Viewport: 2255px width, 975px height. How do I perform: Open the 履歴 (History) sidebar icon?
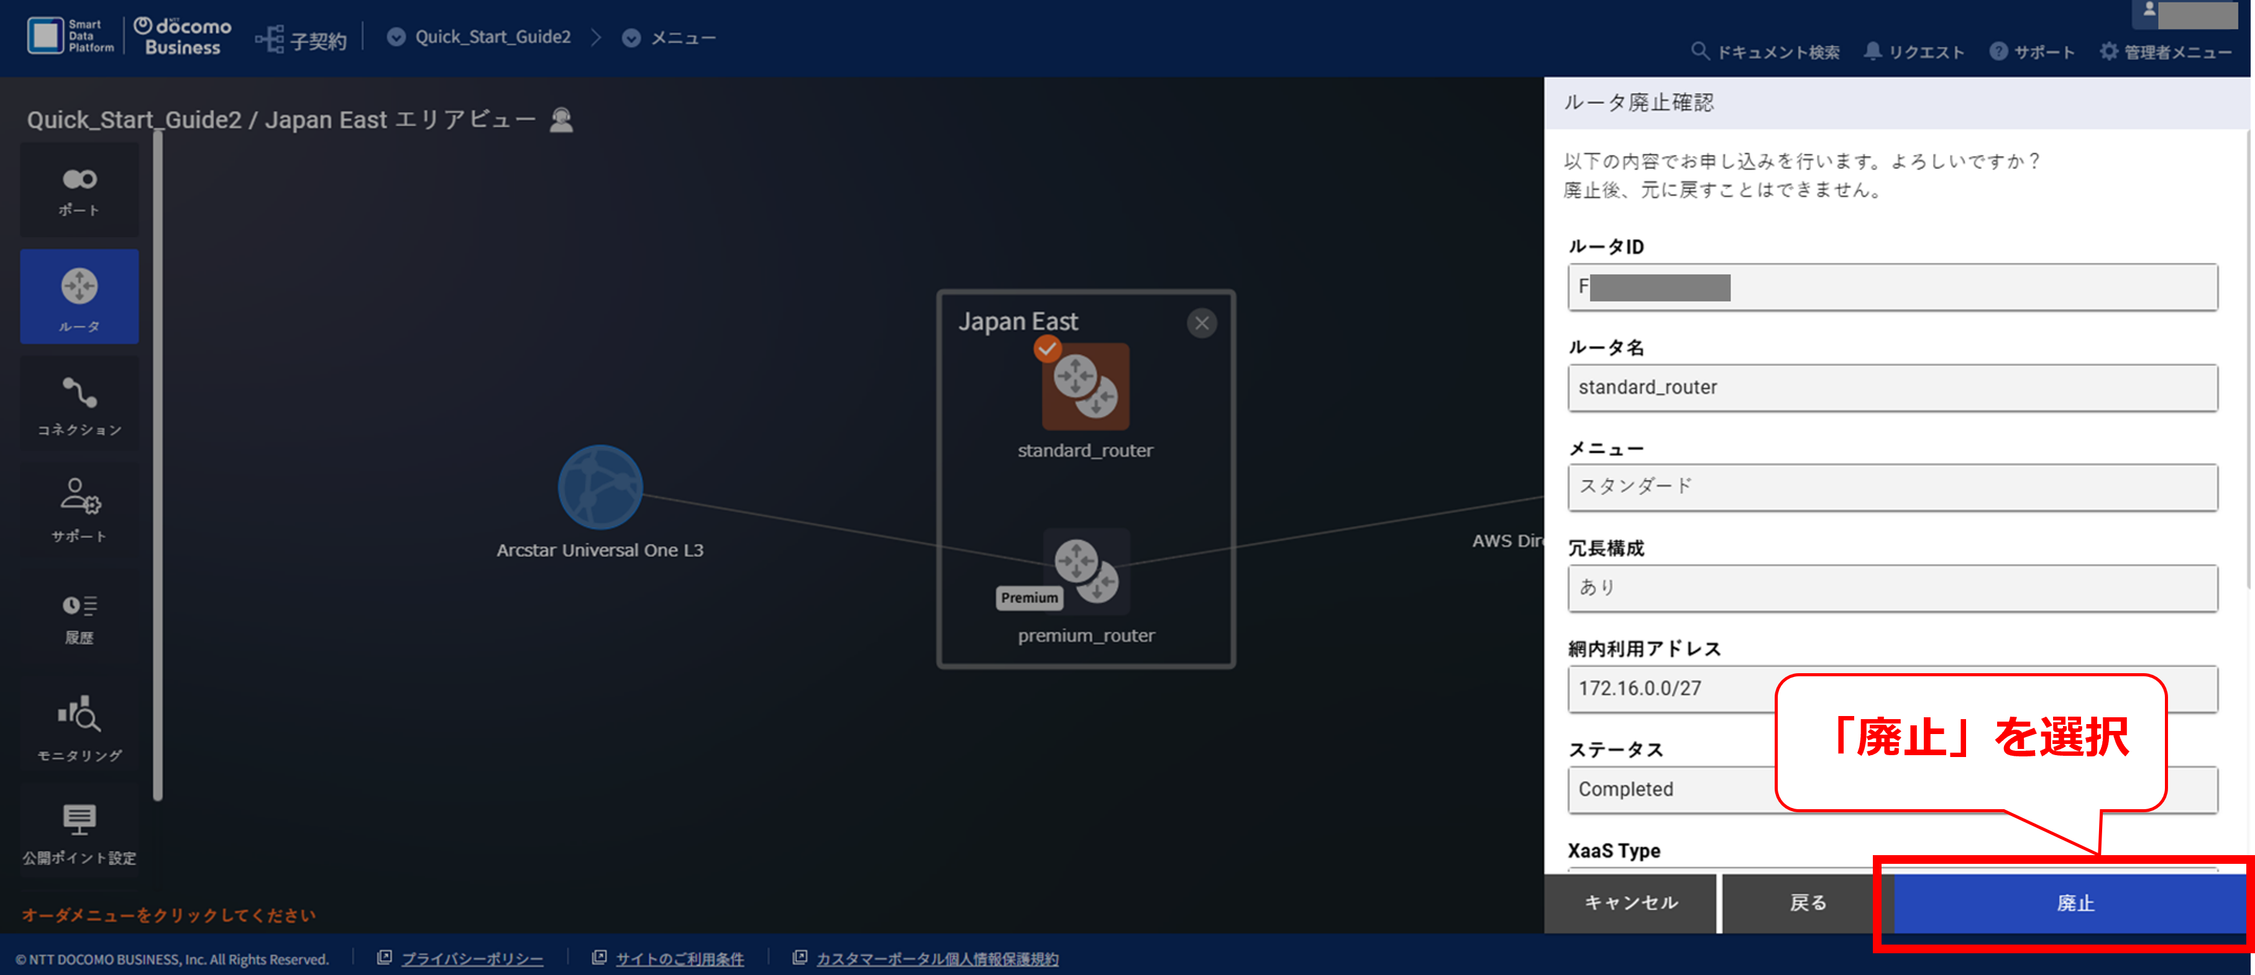click(x=79, y=618)
